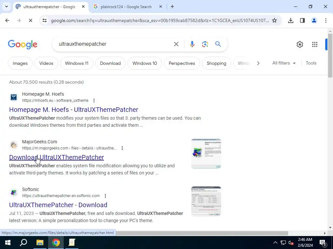The width and height of the screenshot is (333, 249).
Task: Stop page loading with the X button
Action: pos(30,20)
